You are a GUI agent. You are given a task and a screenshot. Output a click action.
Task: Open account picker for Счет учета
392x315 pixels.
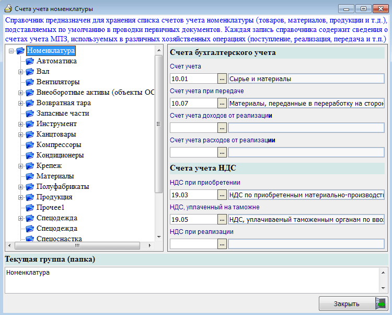[222, 79]
